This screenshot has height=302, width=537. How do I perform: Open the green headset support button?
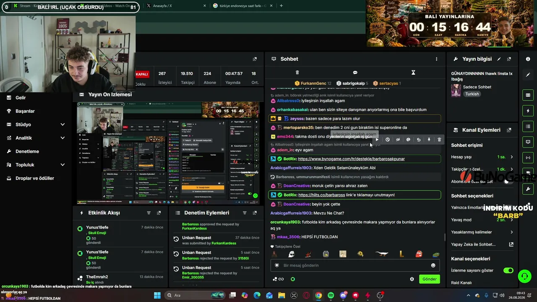[524, 276]
